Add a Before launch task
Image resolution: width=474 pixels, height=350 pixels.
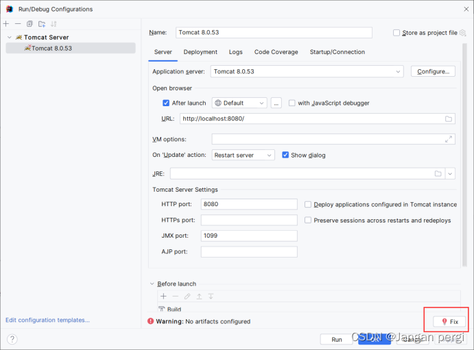(x=163, y=296)
